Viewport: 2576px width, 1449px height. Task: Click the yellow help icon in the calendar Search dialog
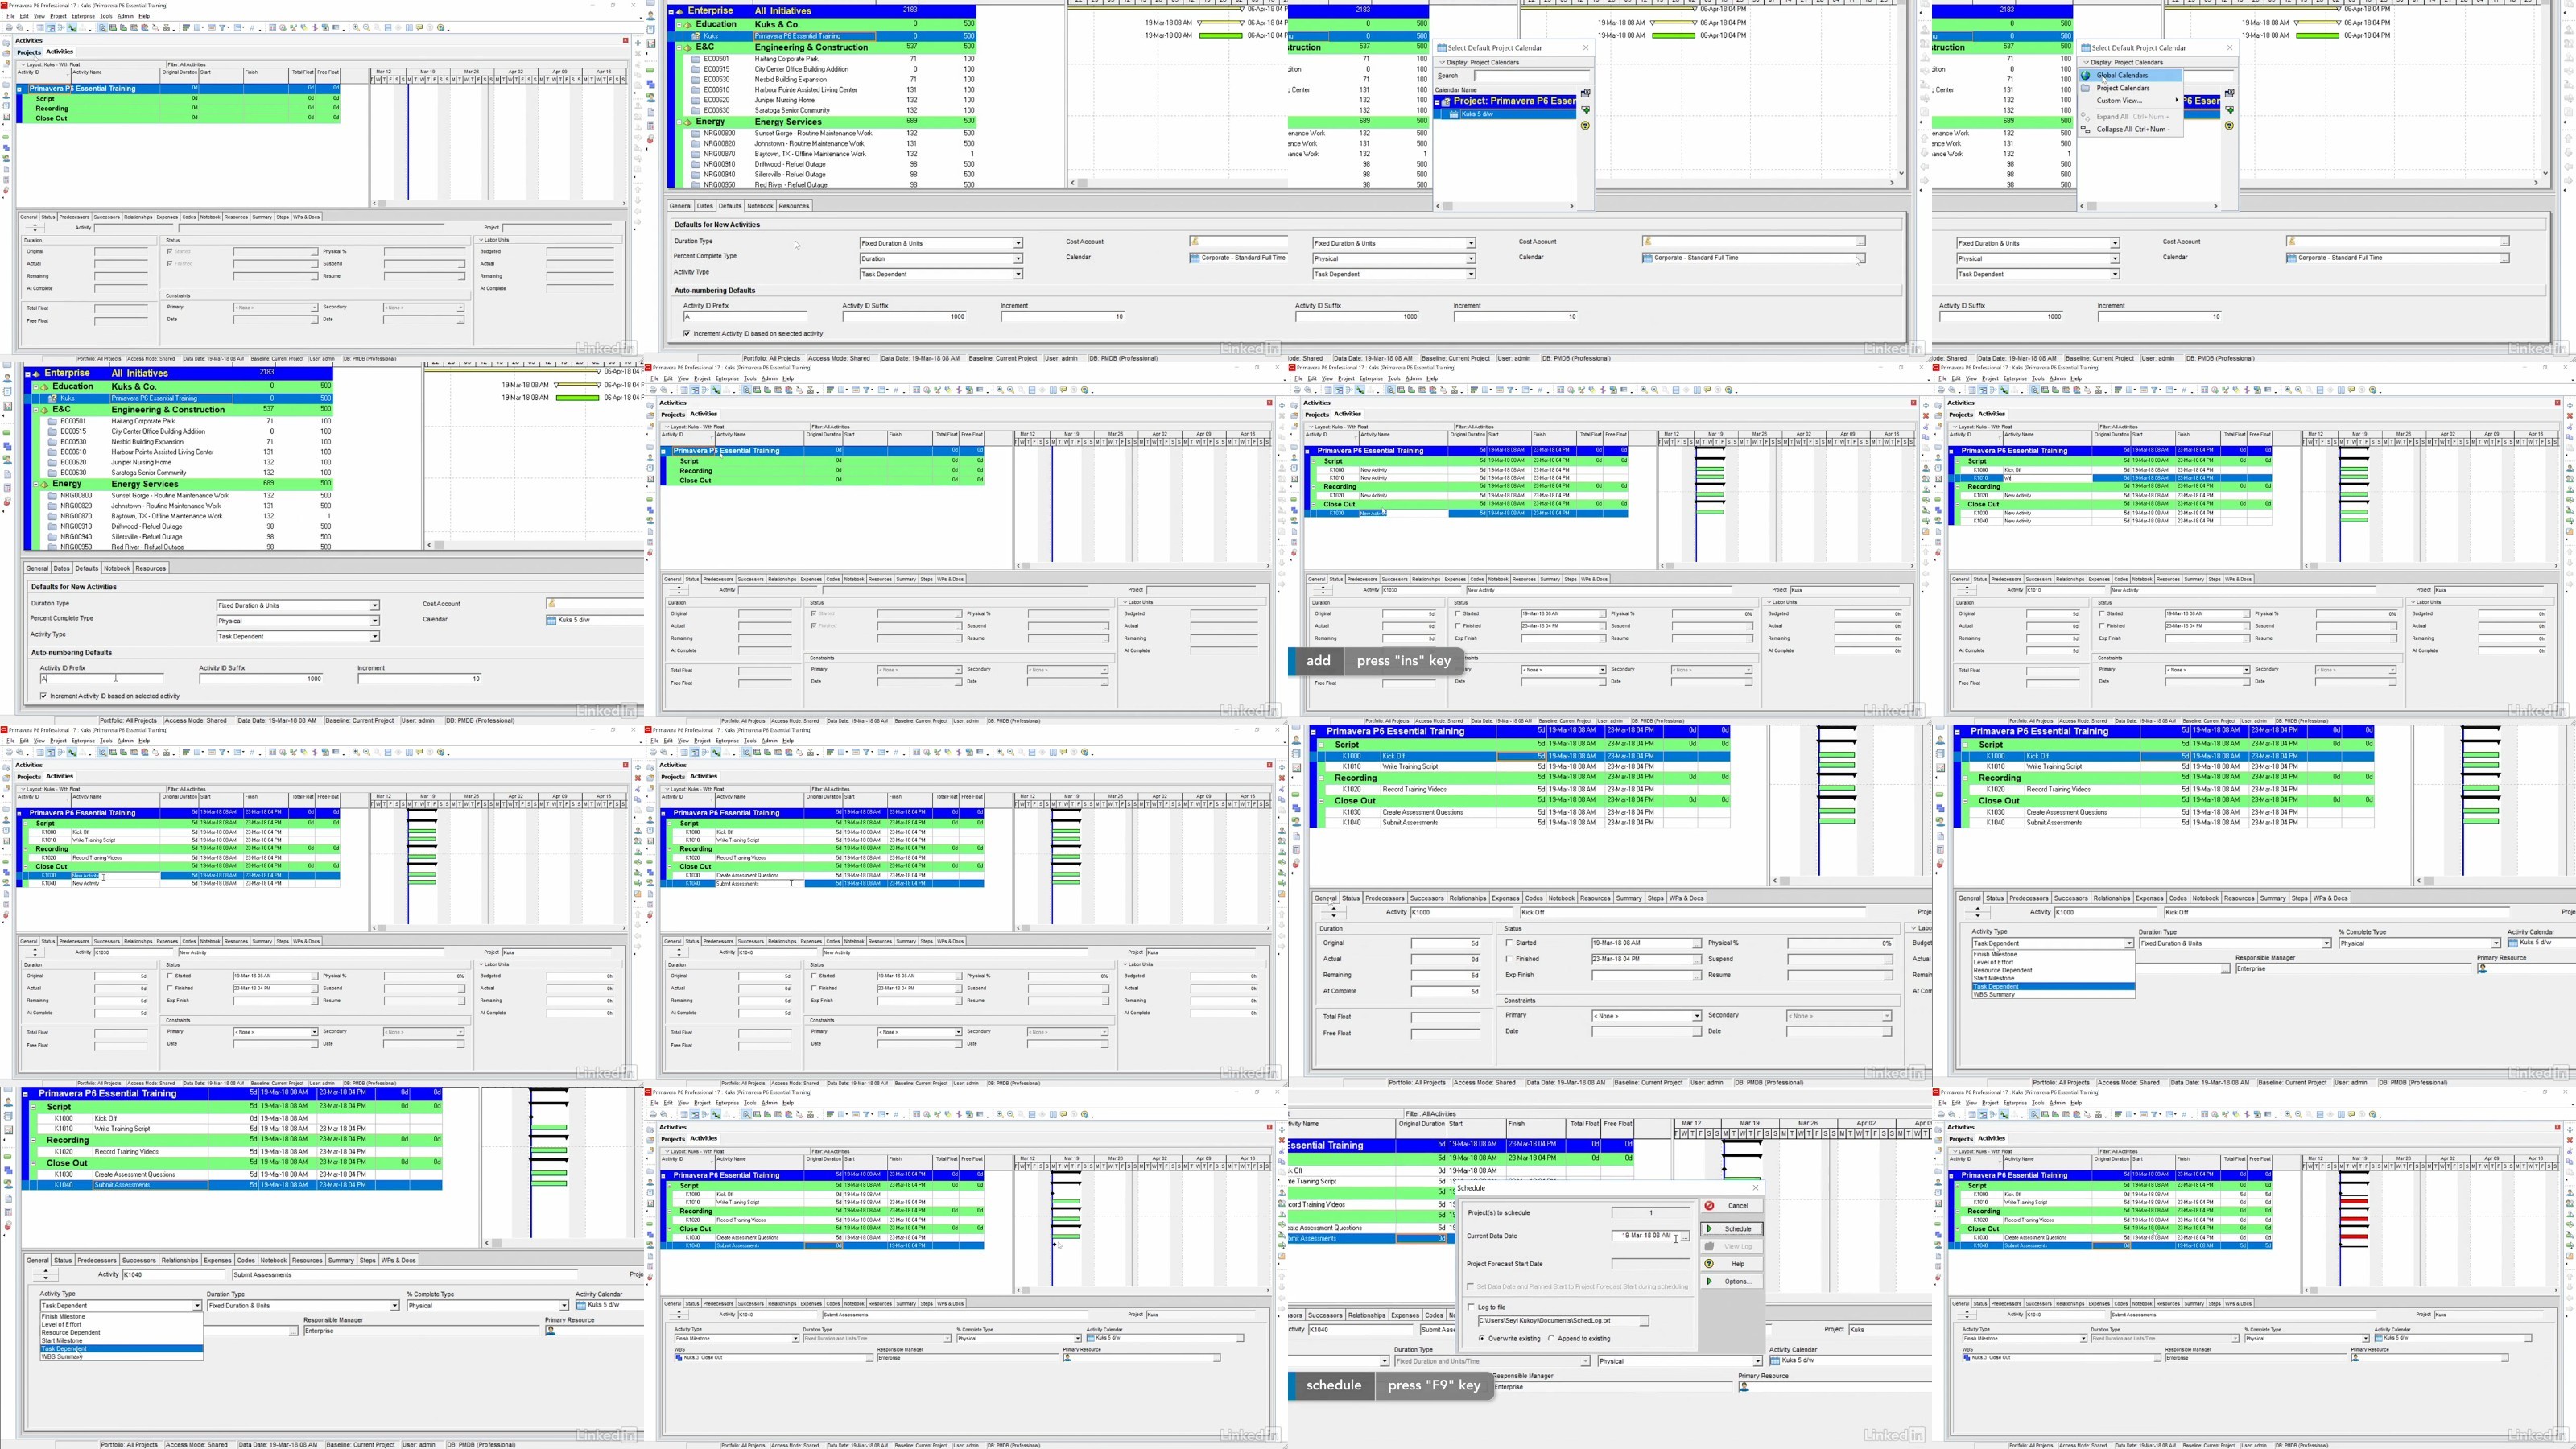pyautogui.click(x=1585, y=125)
